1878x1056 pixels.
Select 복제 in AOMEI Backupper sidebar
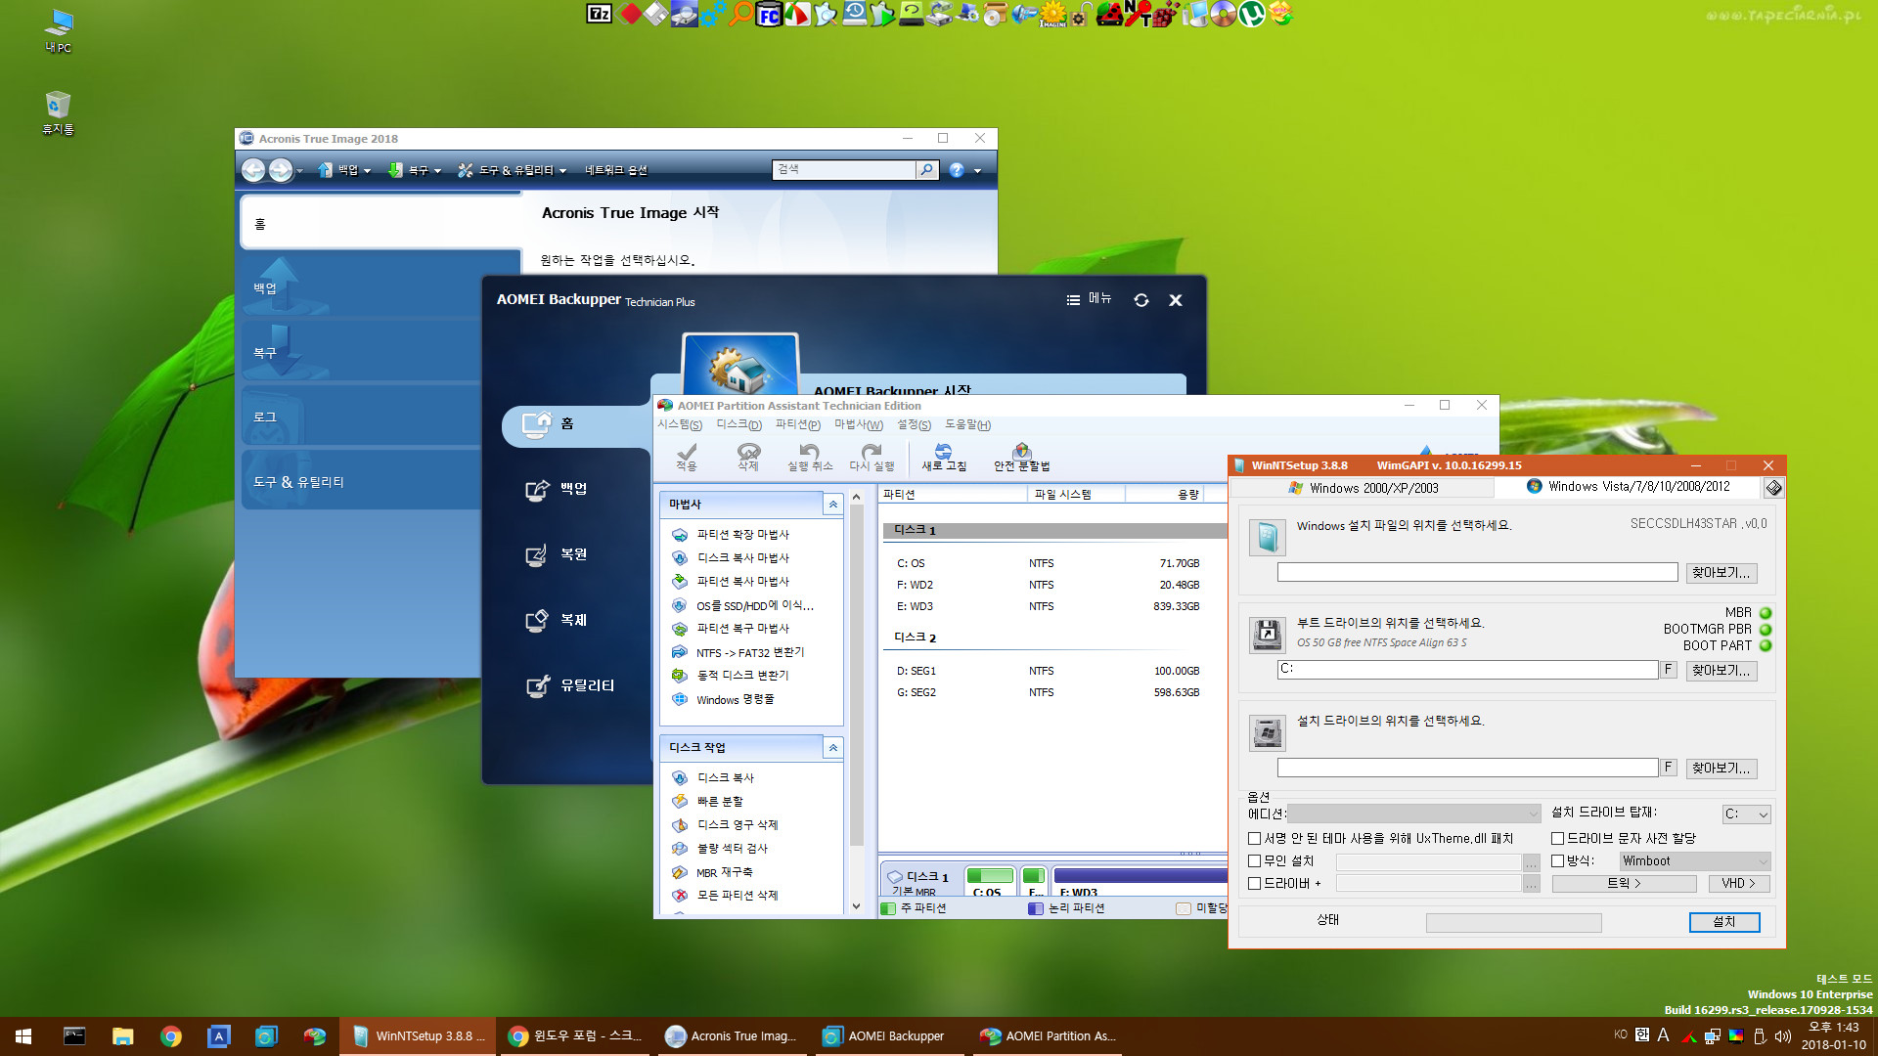point(556,621)
